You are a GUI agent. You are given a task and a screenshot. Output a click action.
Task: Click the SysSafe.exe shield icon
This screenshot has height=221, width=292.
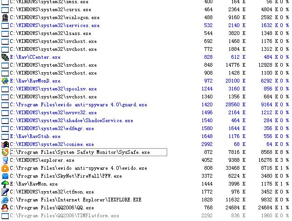click(5, 152)
